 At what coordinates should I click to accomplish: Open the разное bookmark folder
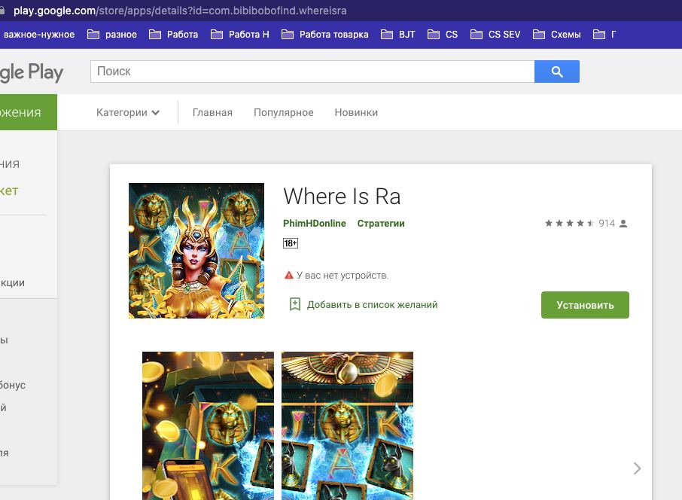click(x=112, y=35)
